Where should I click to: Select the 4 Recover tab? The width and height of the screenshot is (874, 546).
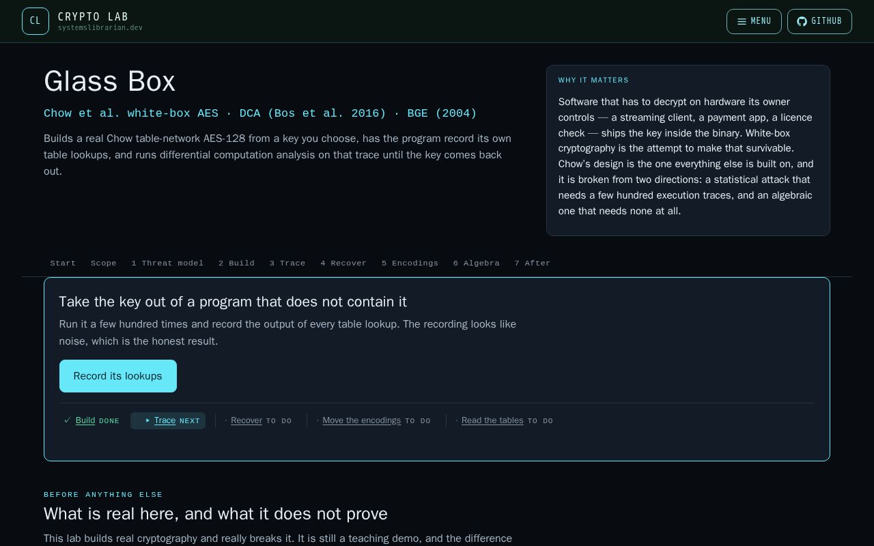pos(343,263)
